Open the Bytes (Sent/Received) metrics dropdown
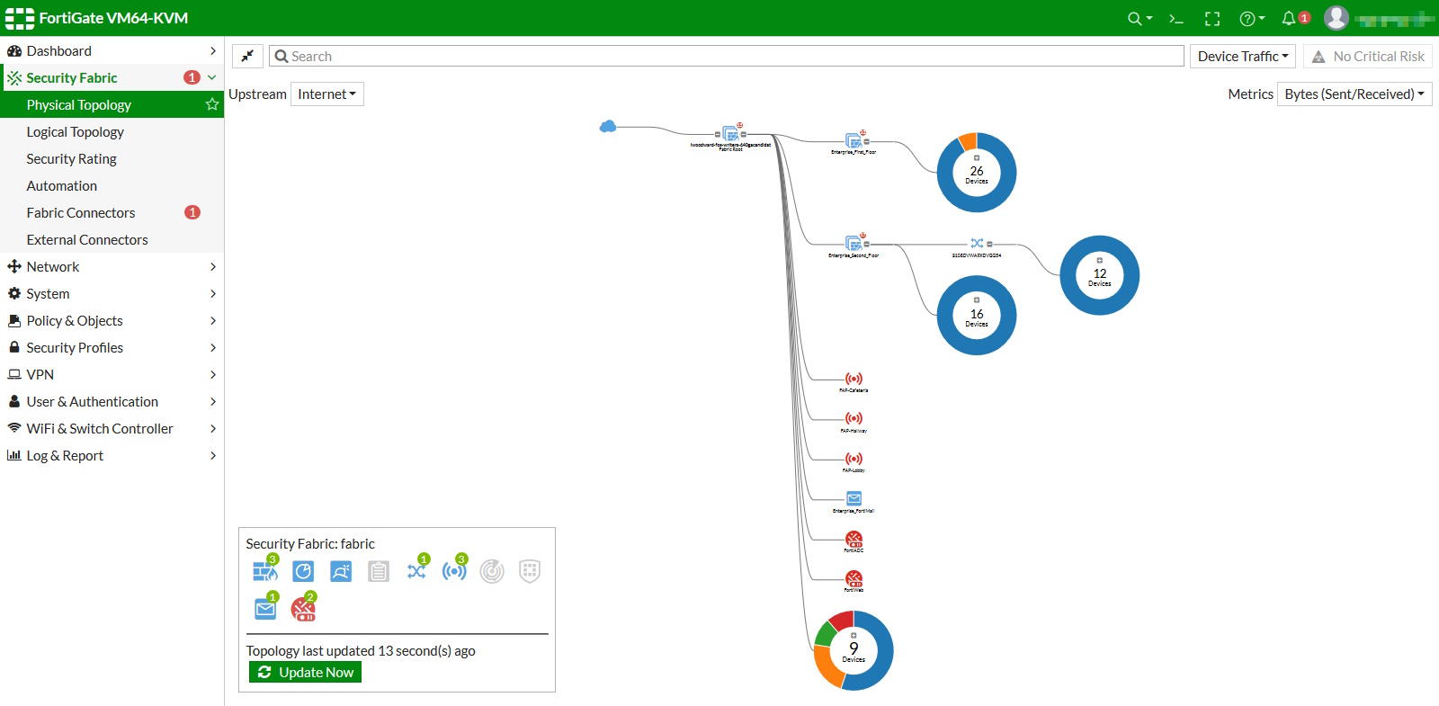Image resolution: width=1439 pixels, height=706 pixels. [1354, 94]
